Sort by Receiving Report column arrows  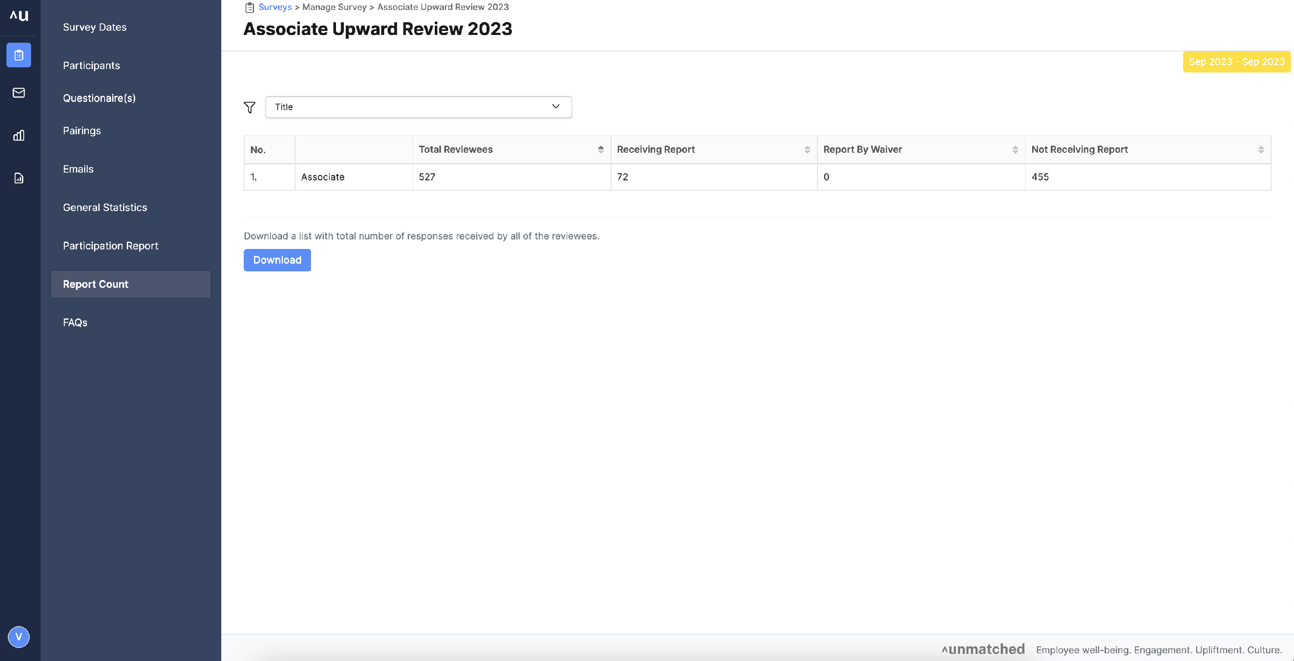[807, 150]
